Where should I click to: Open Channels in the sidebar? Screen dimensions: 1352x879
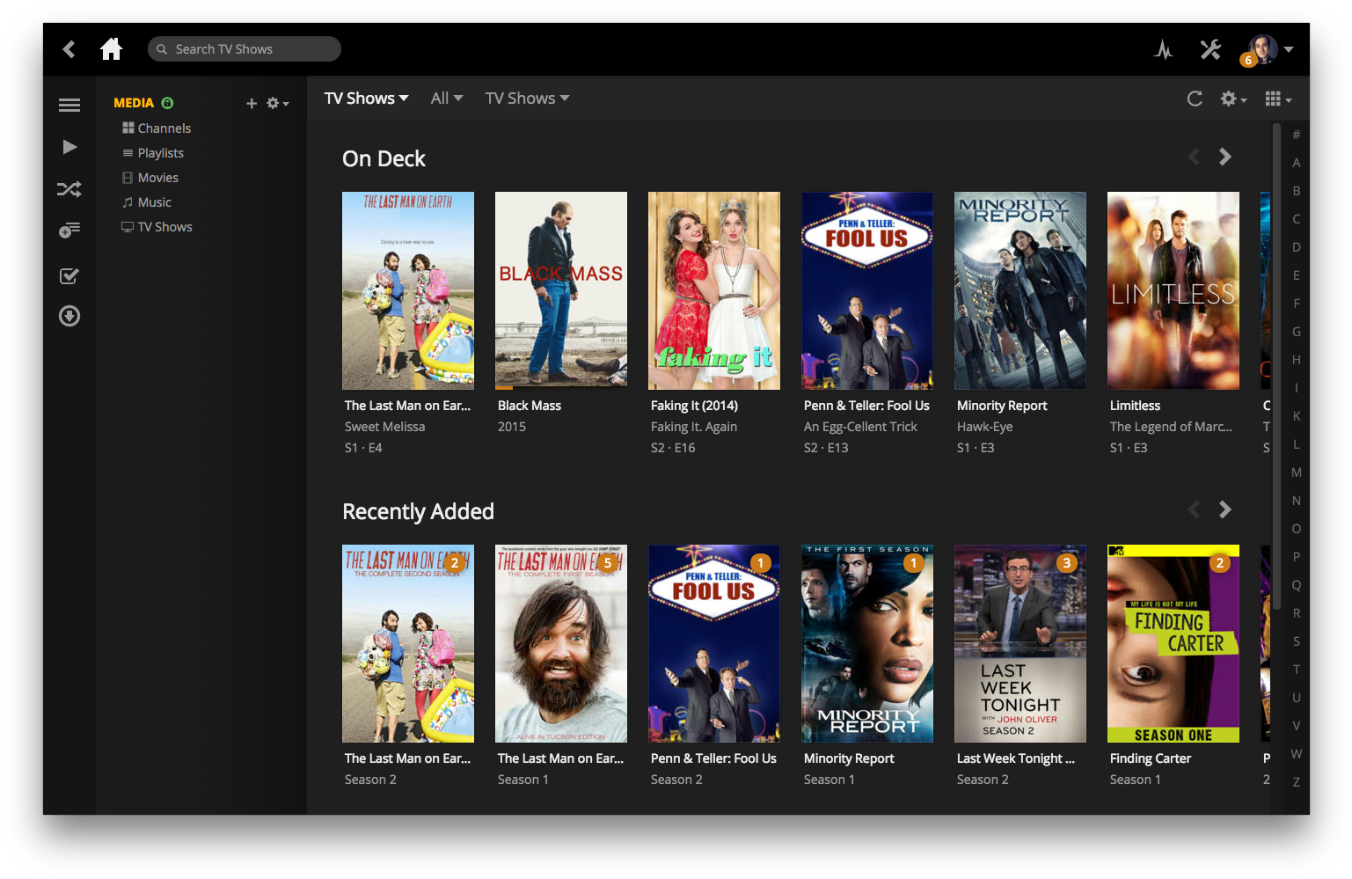pyautogui.click(x=157, y=128)
